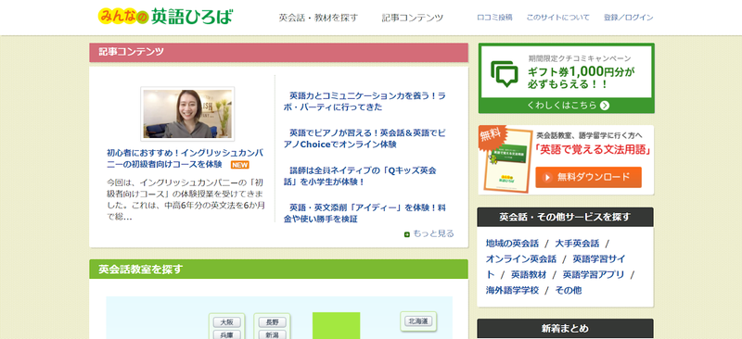Select 北海道 on the region map
The image size is (742, 339).
click(x=418, y=321)
